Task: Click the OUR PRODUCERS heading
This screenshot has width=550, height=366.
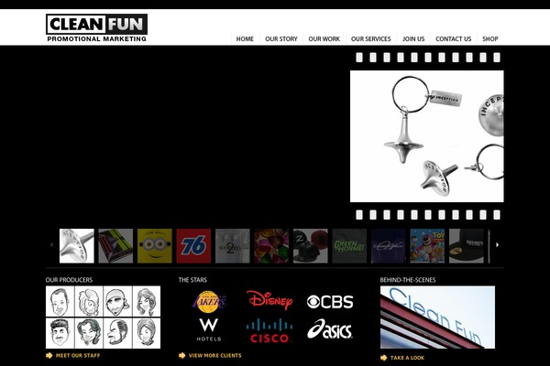Action: tap(69, 280)
